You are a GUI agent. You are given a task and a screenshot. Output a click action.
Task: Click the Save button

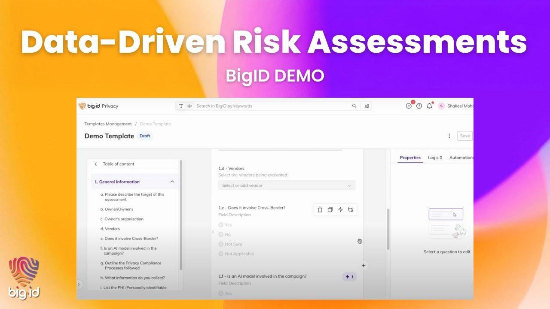tap(465, 136)
